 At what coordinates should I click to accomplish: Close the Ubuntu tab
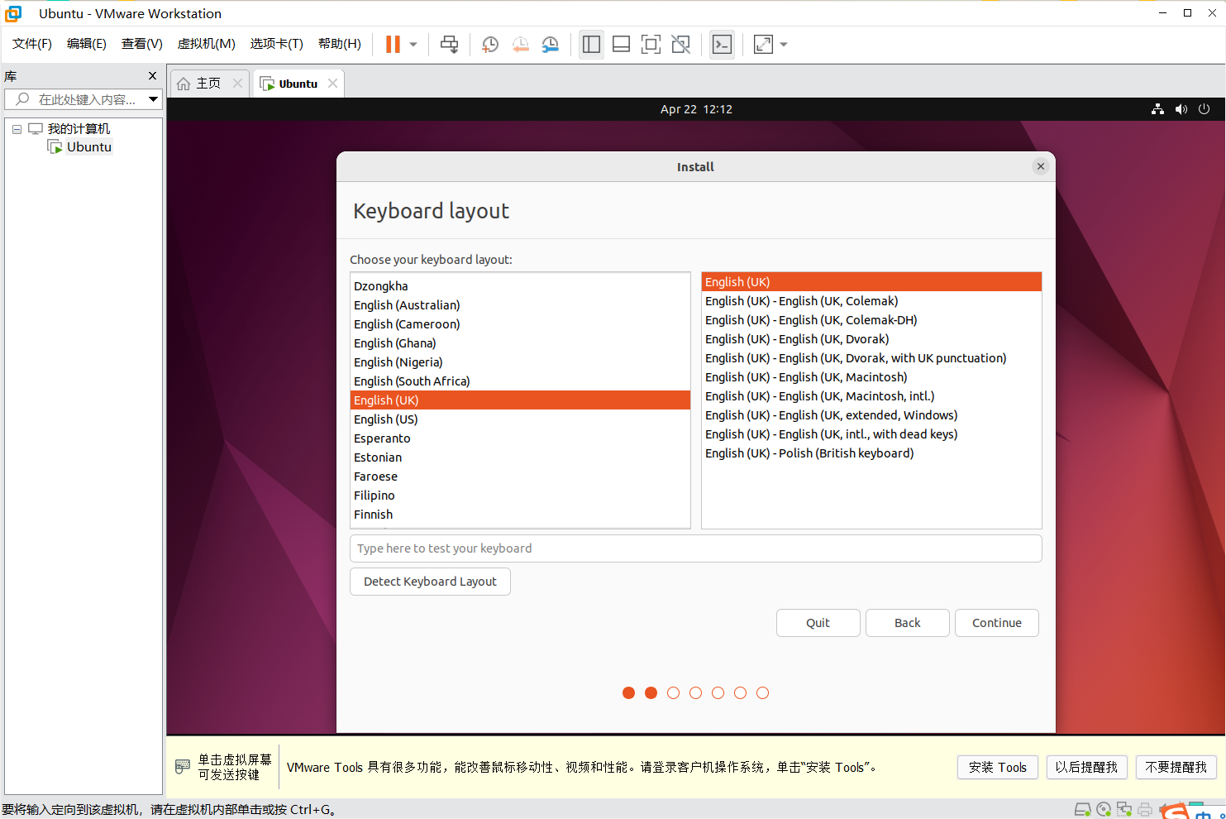(x=332, y=84)
